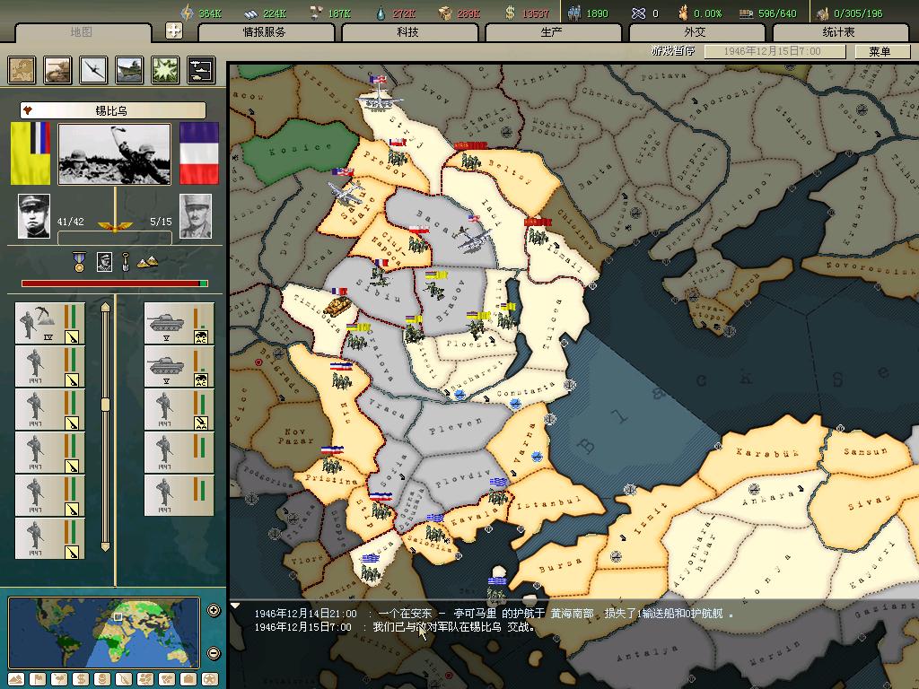Zoom in the minimap with plus button
The image size is (919, 689).
click(214, 611)
